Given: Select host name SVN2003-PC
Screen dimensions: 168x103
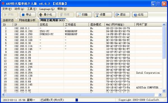Looking at the screenshot, I should [x=46, y=34].
